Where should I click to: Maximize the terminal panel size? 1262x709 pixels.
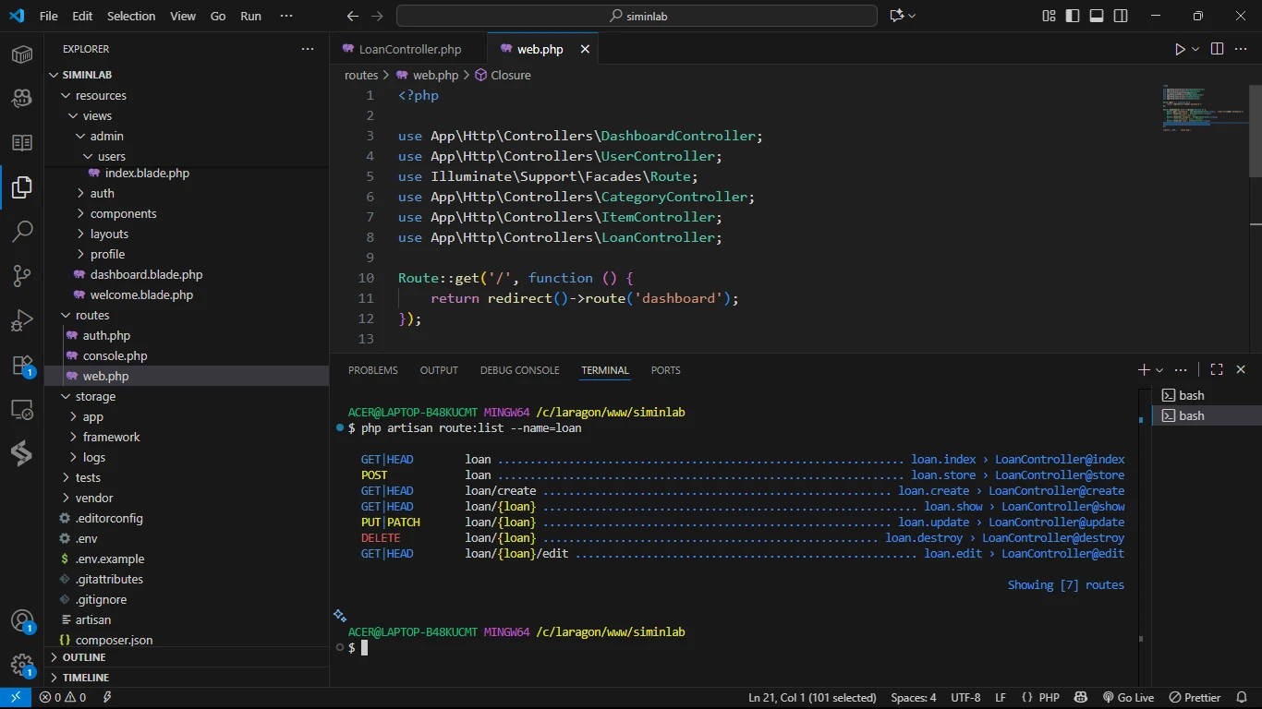1217,369
